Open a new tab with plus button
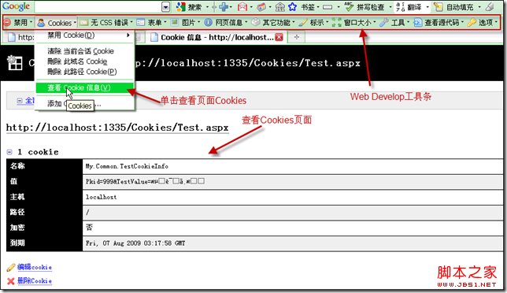The width and height of the screenshot is (507, 293). [297, 37]
